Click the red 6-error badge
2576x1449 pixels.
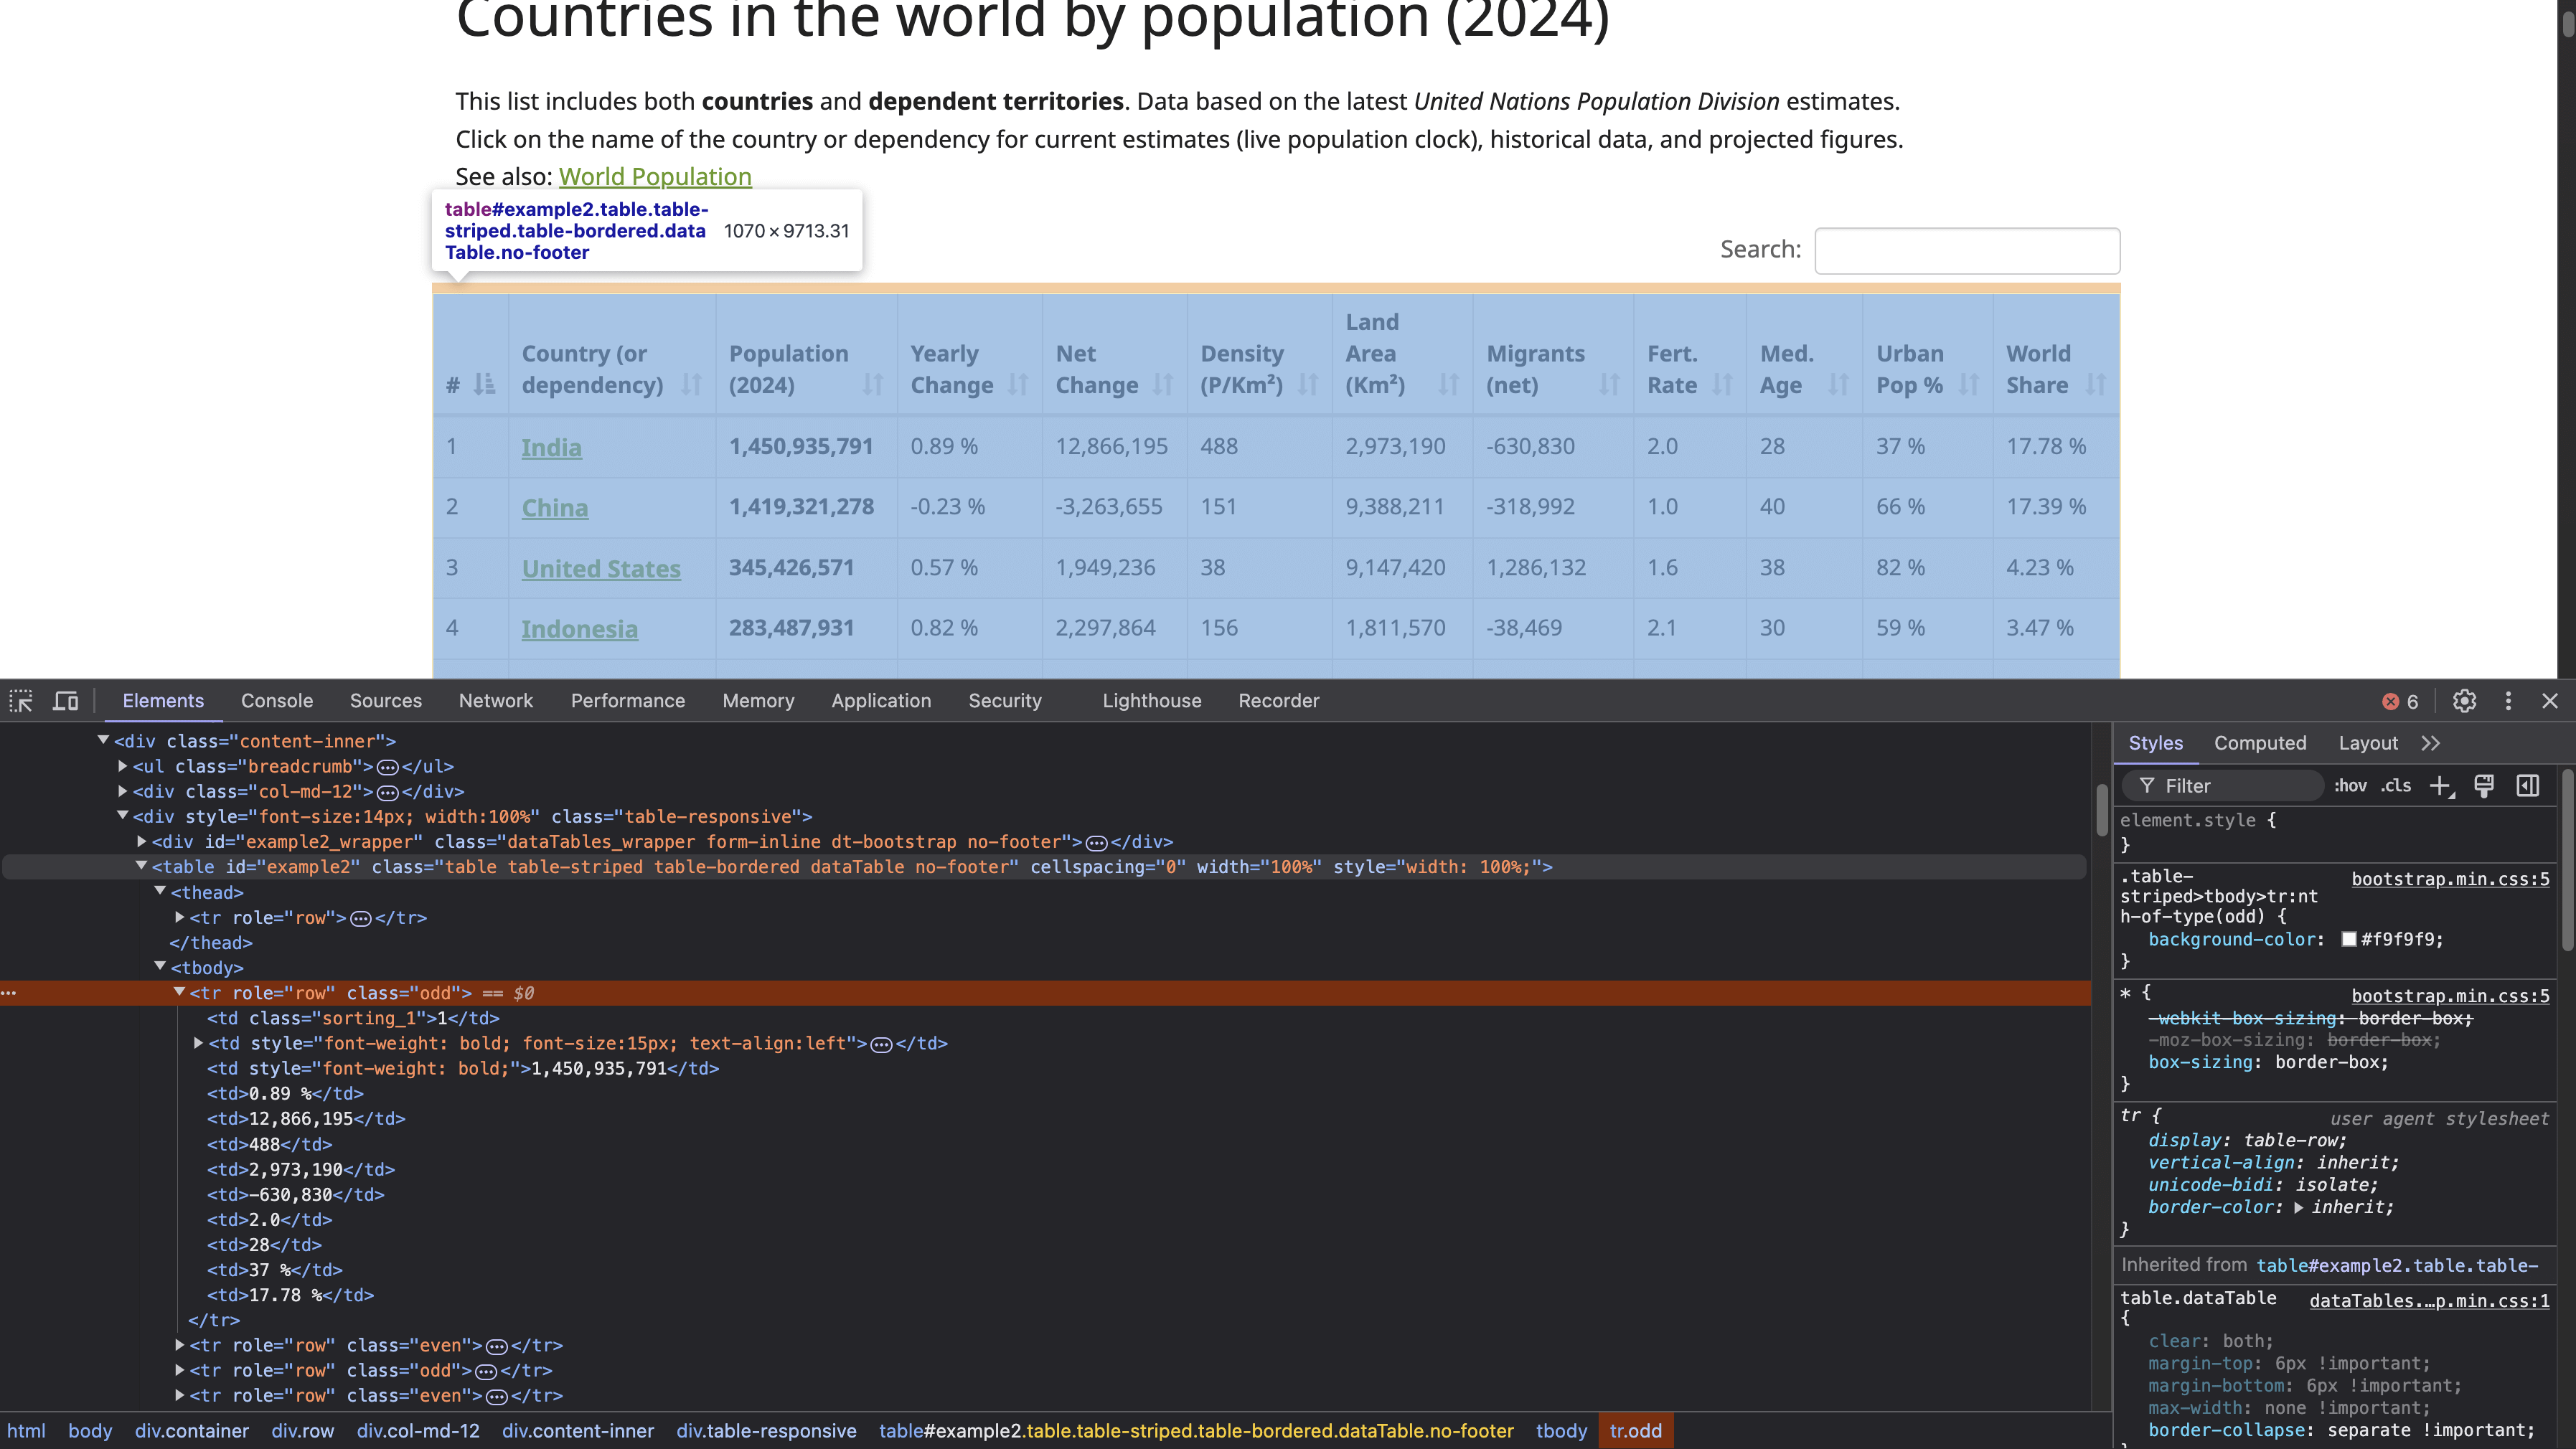point(2399,701)
